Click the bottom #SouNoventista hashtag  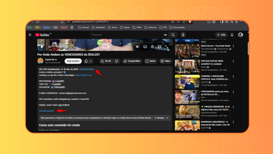click(x=46, y=111)
